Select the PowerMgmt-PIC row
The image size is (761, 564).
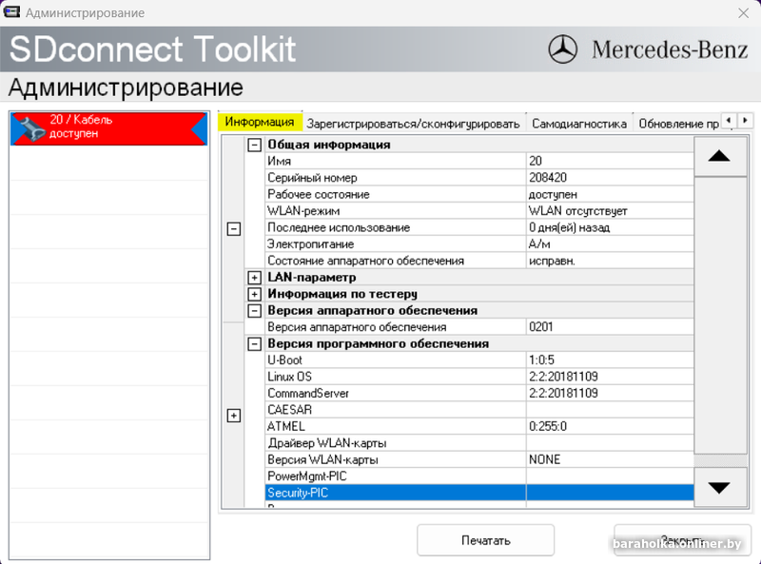[x=479, y=476]
